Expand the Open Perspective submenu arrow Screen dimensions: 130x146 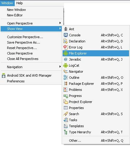click(60, 23)
